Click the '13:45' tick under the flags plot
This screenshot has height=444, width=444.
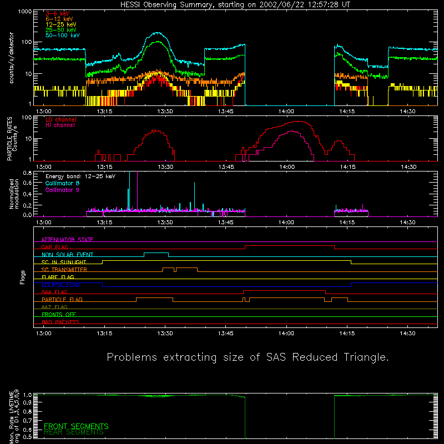pos(226,334)
